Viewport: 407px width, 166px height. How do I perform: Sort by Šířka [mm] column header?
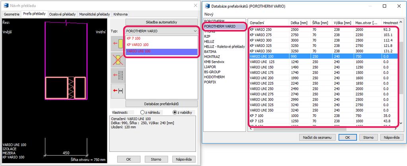[321, 23]
